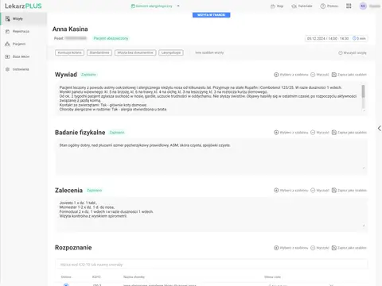Click the WIZYTA W TRAKCIE badge
This screenshot has height=286, width=382.
click(x=212, y=15)
